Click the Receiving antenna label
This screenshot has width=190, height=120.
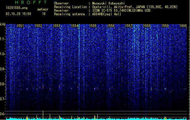(x=69, y=14)
